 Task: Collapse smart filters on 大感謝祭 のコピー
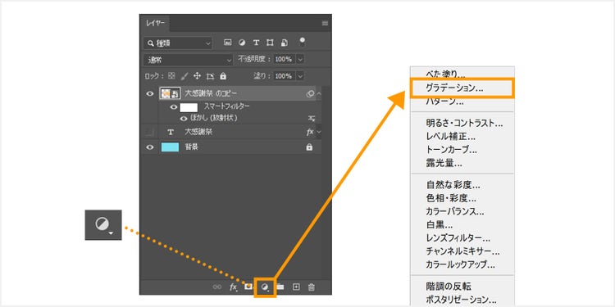(319, 93)
